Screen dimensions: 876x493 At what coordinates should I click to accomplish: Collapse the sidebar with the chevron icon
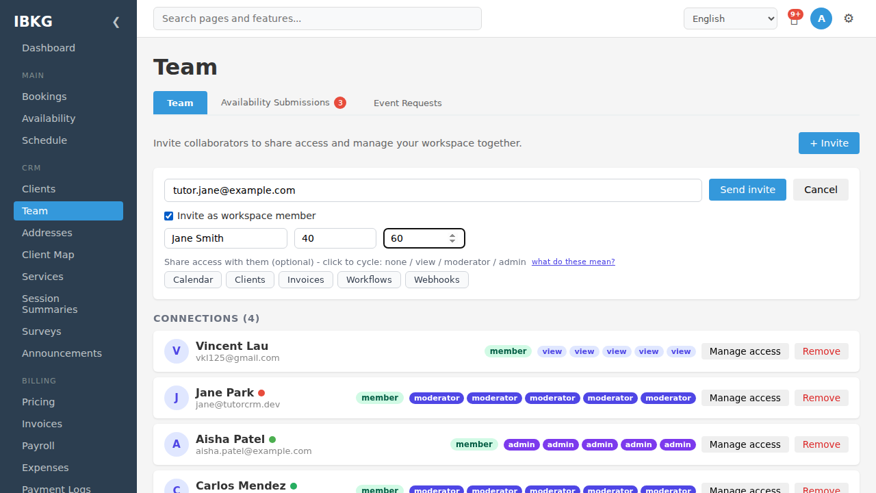click(x=116, y=22)
